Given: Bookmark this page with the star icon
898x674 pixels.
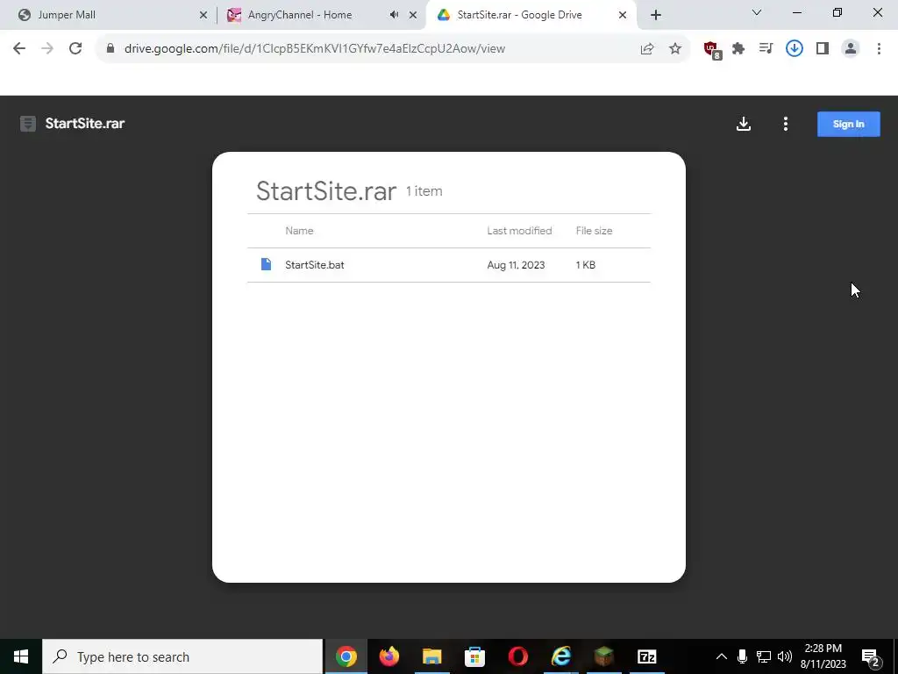Looking at the screenshot, I should [x=675, y=49].
